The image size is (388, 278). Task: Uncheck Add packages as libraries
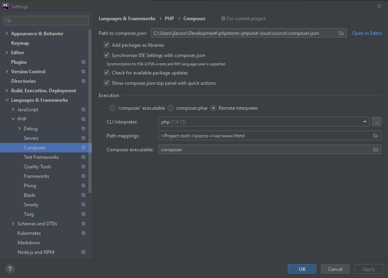(x=107, y=45)
